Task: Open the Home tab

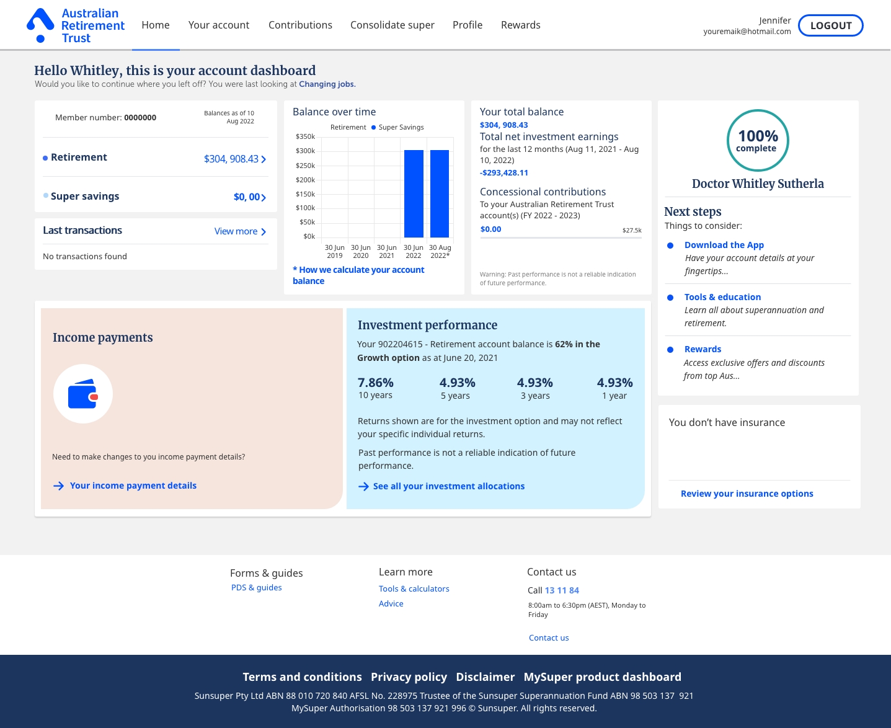Action: [156, 25]
